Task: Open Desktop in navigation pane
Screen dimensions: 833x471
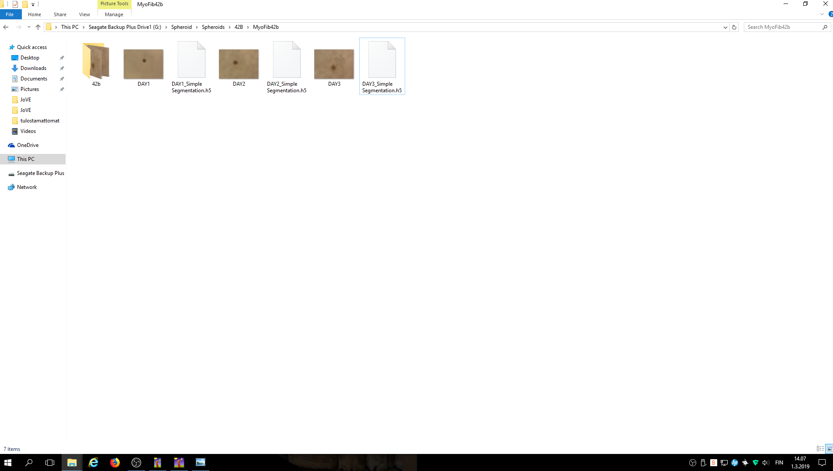Action: coord(30,58)
